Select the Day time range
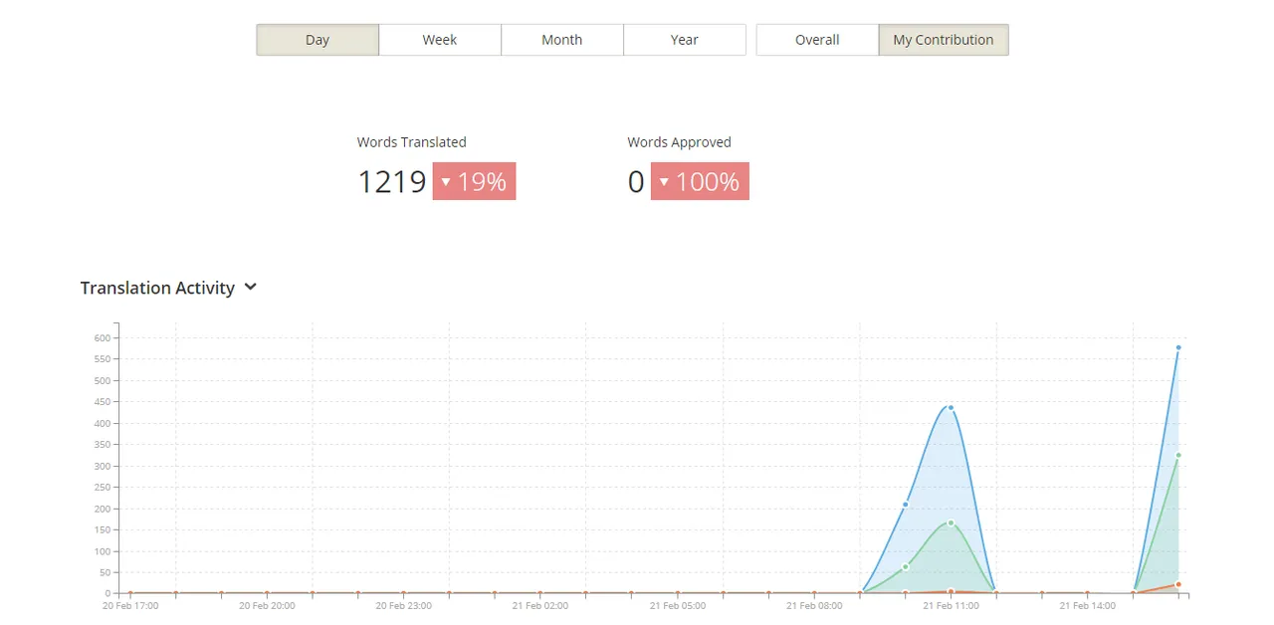The height and width of the screenshot is (625, 1274). 318,40
